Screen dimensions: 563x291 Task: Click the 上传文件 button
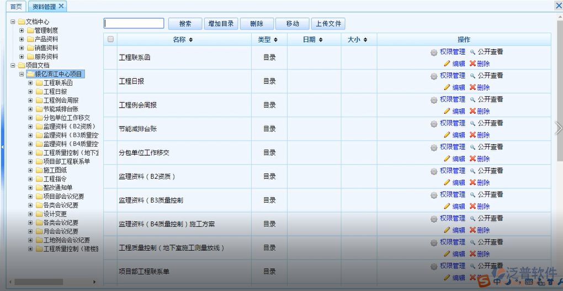[x=328, y=24]
